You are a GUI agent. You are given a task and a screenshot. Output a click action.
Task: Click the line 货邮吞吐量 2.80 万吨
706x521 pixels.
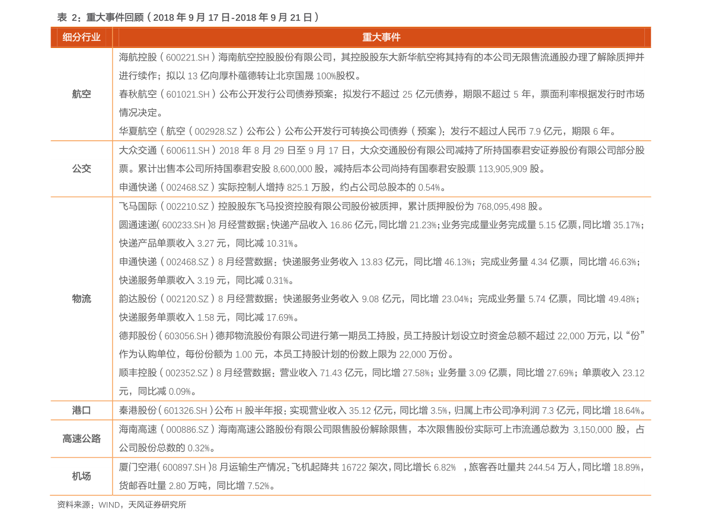point(197,486)
